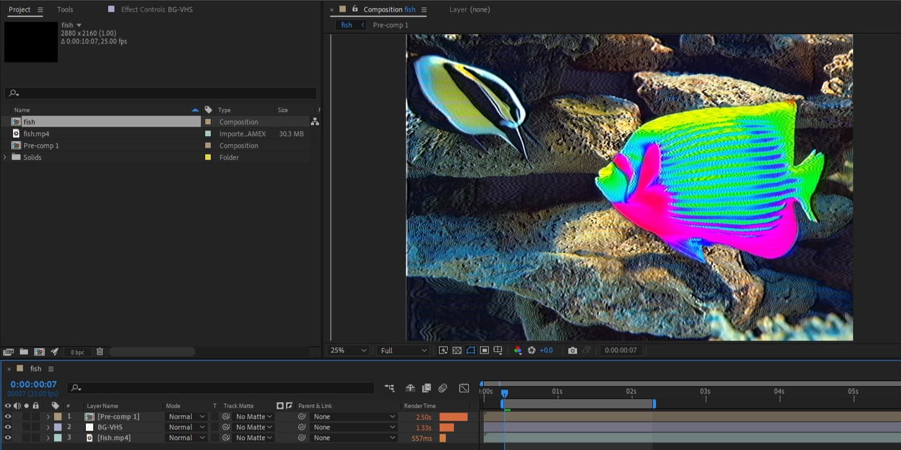The width and height of the screenshot is (901, 450).
Task: Toggle the lock on Composition viewer tab
Action: [x=355, y=9]
